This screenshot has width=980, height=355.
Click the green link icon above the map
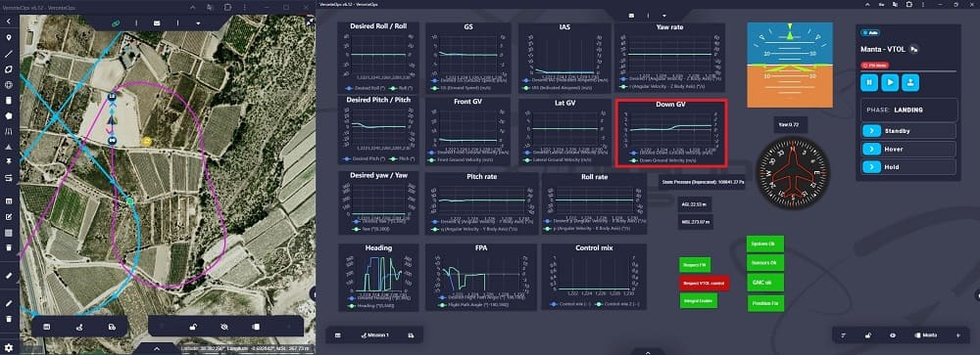116,23
